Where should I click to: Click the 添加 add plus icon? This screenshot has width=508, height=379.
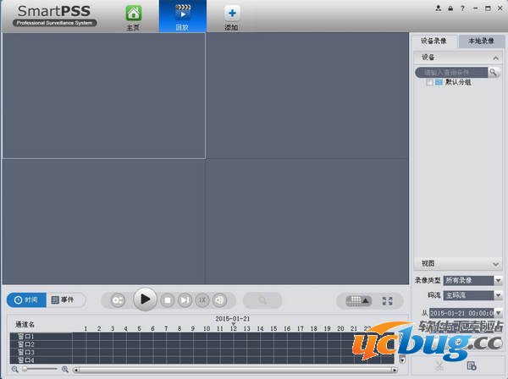[231, 14]
